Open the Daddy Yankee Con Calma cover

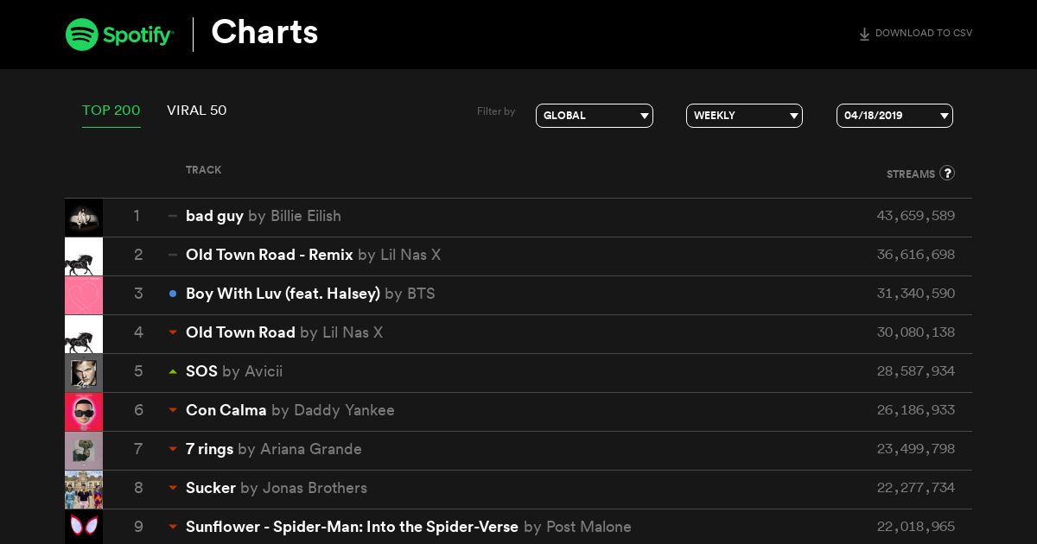coord(84,412)
